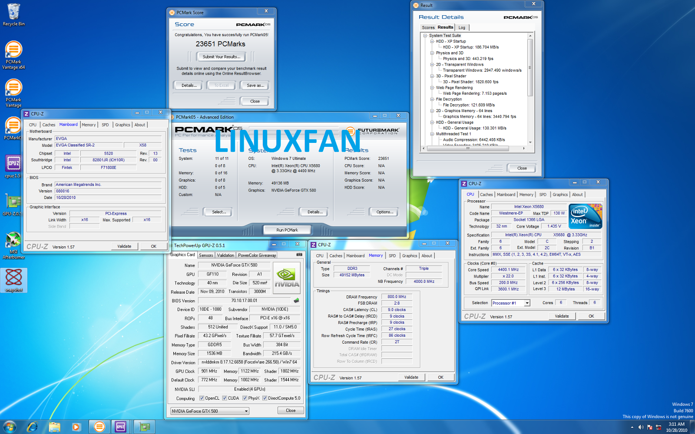Click the network tray icon
The height and width of the screenshot is (434, 695).
[x=659, y=427]
